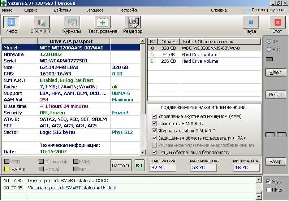Click Serial value WD-WCARW0777501

coord(64,61)
